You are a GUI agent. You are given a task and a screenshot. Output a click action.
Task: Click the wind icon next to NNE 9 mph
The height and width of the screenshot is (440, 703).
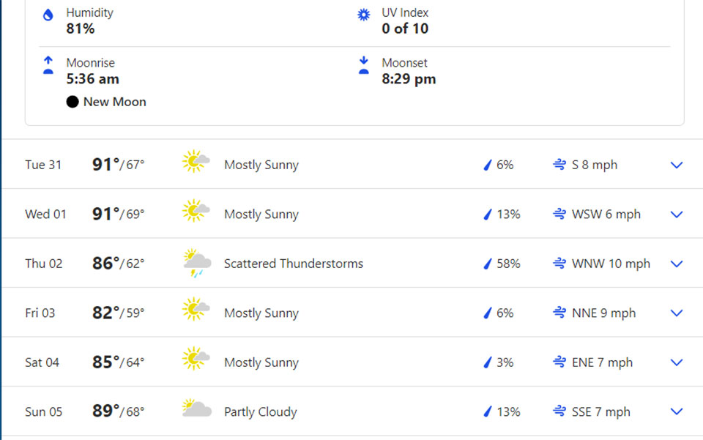coord(559,313)
